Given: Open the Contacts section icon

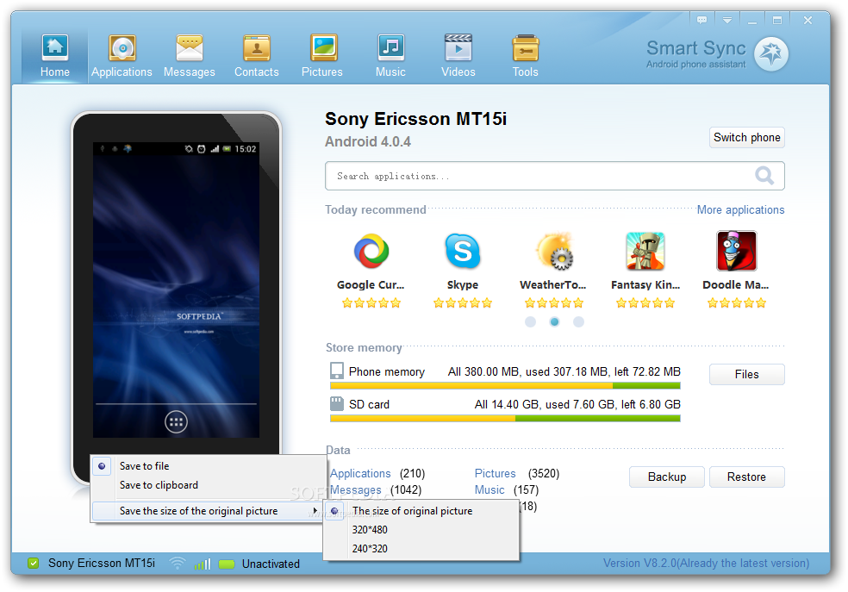Looking at the screenshot, I should click(x=256, y=48).
